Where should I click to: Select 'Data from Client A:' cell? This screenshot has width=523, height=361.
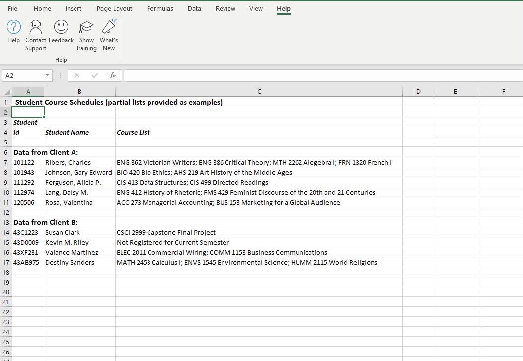[x=46, y=152]
